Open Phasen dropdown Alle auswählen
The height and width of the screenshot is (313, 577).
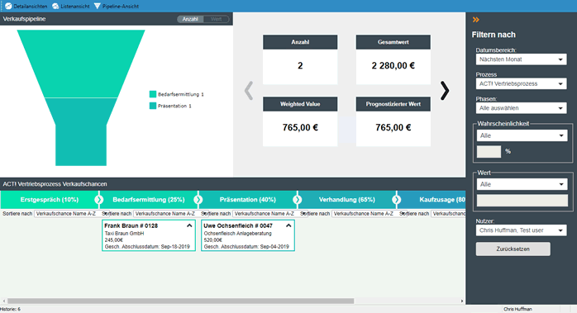tap(521, 108)
